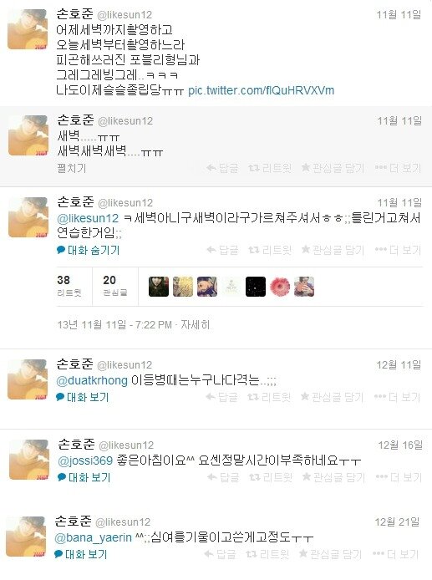
Task: Favorite the 새벽.....ㅠㅠ tweet via star
Action: coord(333,168)
